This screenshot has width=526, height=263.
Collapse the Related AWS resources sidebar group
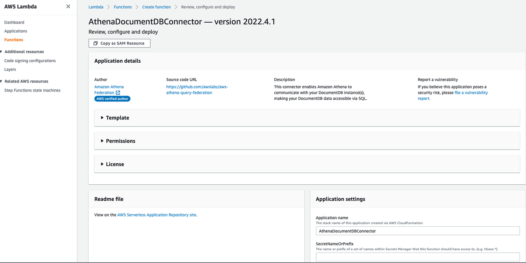click(x=2, y=82)
